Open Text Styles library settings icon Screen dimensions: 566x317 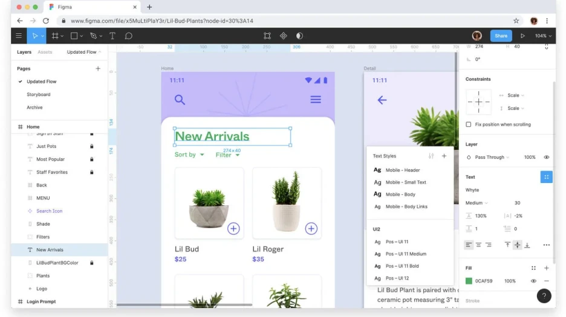[x=431, y=156]
